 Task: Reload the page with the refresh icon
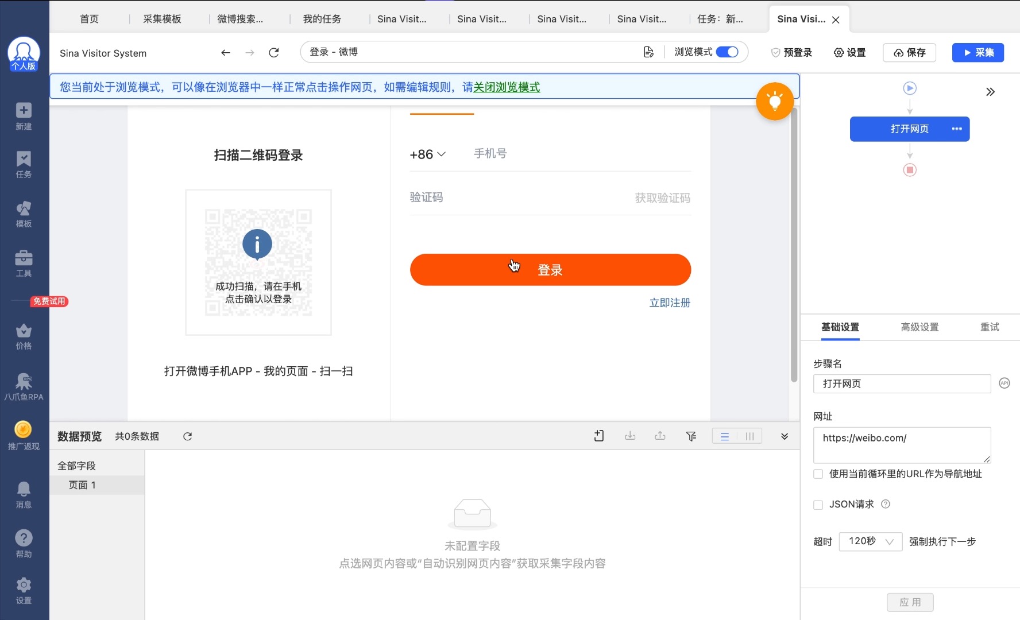[x=274, y=53]
